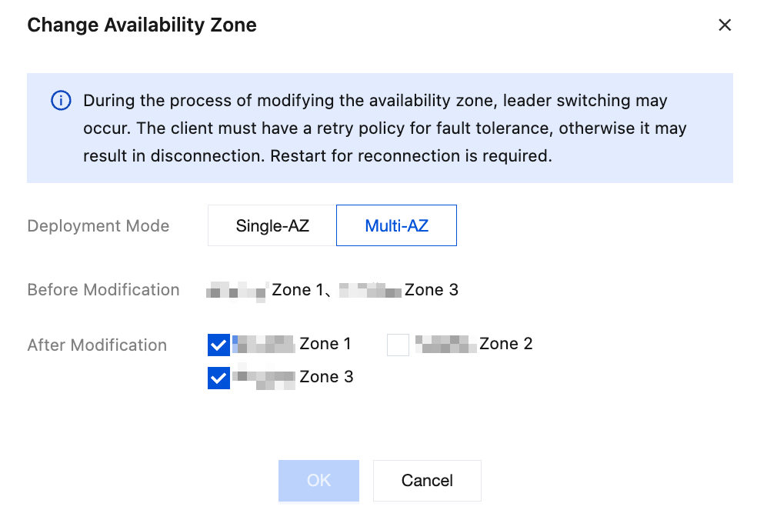Image resolution: width=757 pixels, height=520 pixels.
Task: Click Zone 3 in the Before Modification row
Action: tap(431, 290)
